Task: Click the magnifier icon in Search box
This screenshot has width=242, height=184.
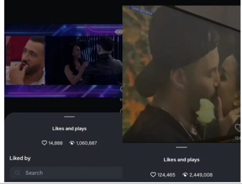Action: coord(17,173)
